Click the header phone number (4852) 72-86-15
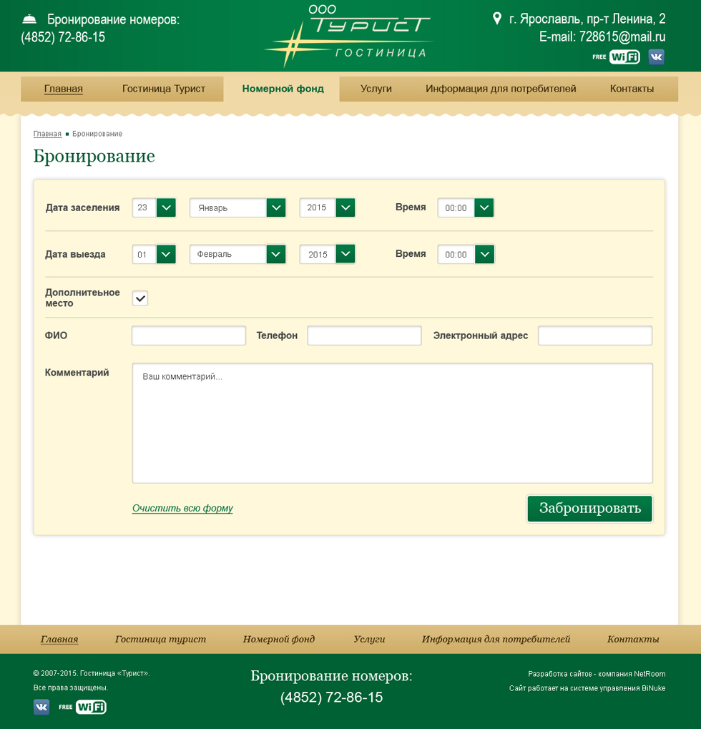Image resolution: width=701 pixels, height=729 pixels. pos(63,37)
